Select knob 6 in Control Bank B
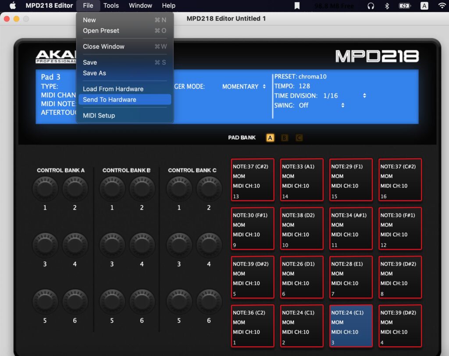This screenshot has height=356, width=449. click(x=142, y=301)
